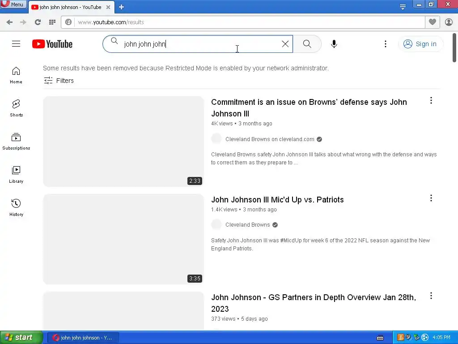Open options menu for Mic'd Up vs. Patriots video

431,198
